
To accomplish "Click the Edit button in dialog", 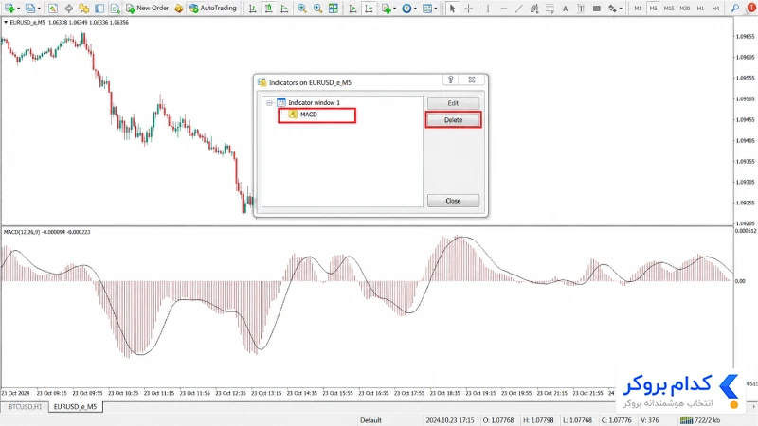I will point(453,103).
